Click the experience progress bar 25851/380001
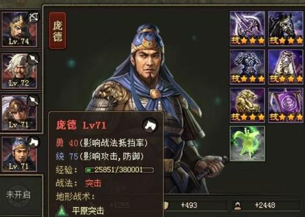The width and height of the screenshot is (305, 217). (119, 170)
